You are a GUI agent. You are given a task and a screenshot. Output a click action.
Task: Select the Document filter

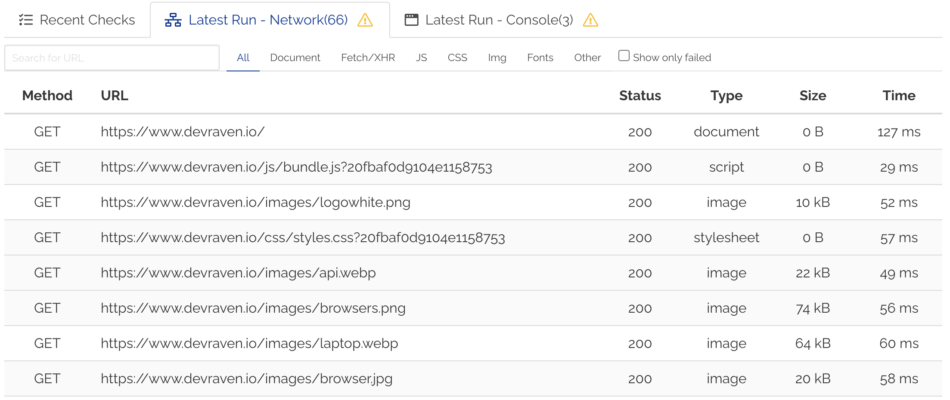[x=295, y=57]
